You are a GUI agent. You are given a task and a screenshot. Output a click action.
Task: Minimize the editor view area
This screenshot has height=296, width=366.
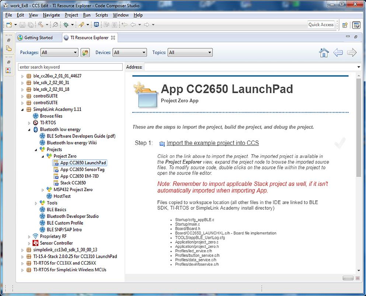pos(348,36)
